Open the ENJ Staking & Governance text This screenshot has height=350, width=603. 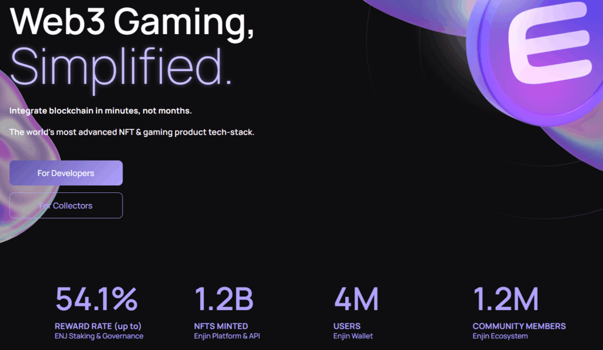coord(99,336)
